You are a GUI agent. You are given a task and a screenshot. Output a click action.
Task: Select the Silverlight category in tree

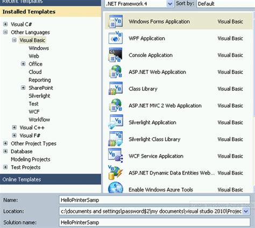(x=39, y=96)
